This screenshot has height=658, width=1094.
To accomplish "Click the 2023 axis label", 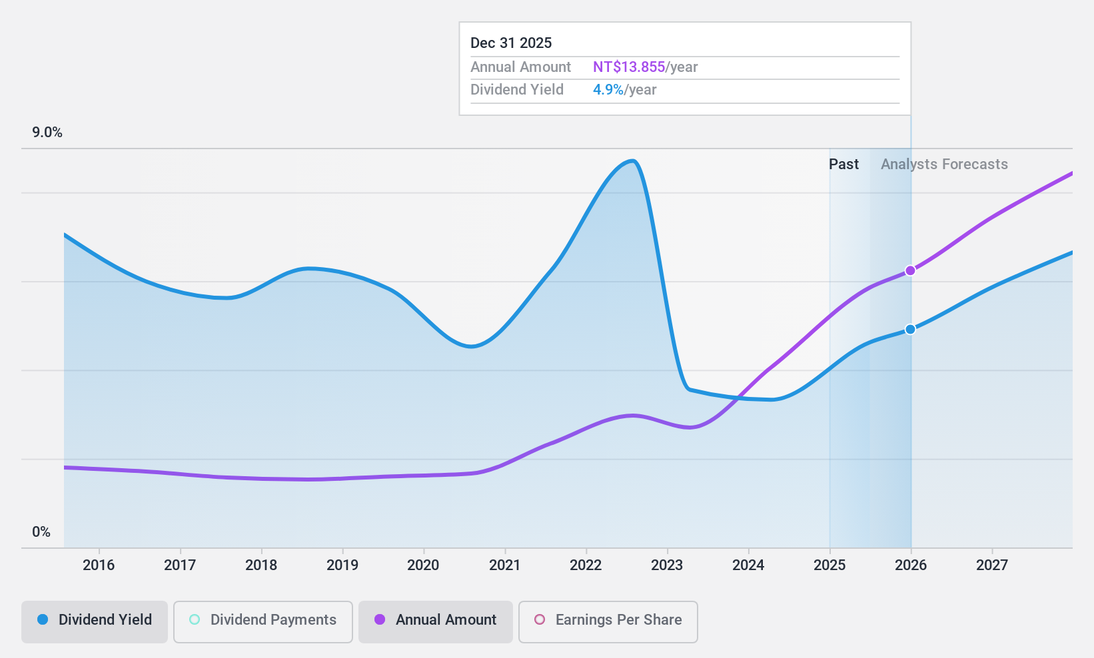I will pyautogui.click(x=667, y=565).
